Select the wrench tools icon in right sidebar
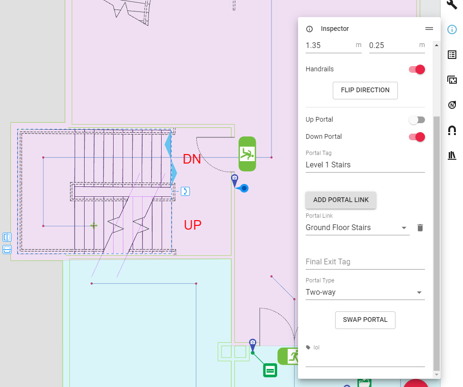The image size is (463, 387). 451,5
